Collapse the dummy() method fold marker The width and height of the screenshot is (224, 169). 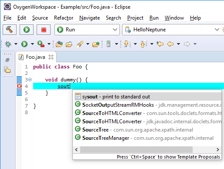click(x=30, y=80)
